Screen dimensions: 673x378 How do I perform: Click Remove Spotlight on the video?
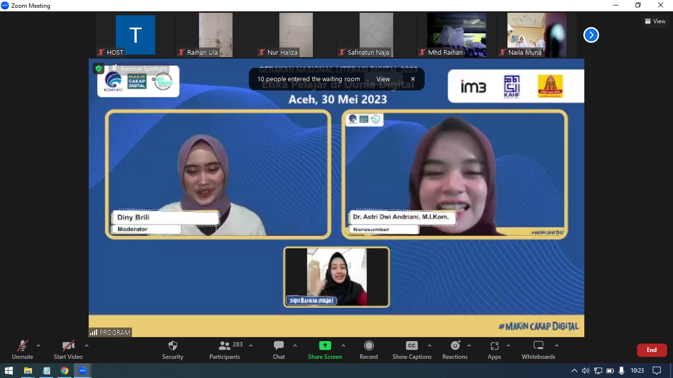pos(140,69)
